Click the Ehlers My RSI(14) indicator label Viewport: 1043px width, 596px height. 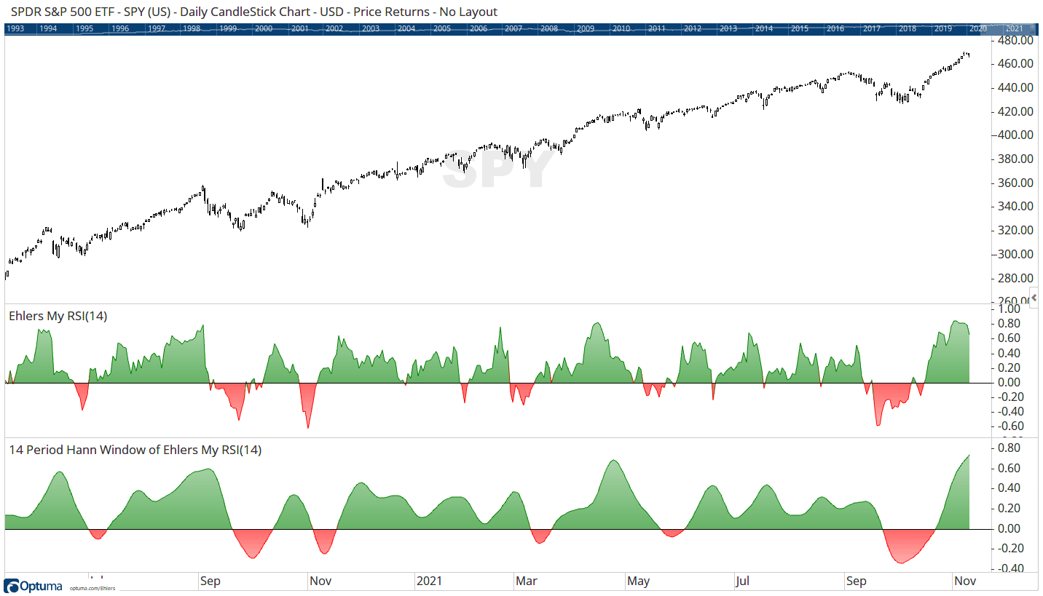click(58, 316)
